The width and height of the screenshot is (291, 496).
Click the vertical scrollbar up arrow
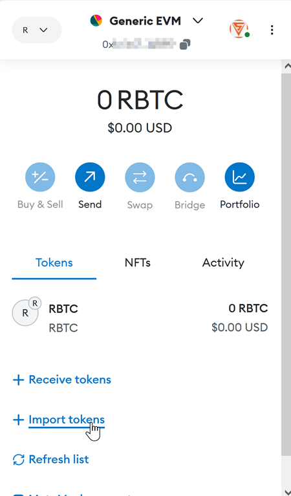[287, 66]
